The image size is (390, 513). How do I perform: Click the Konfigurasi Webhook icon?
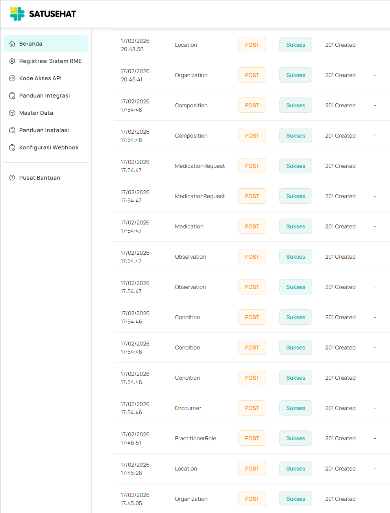12,147
